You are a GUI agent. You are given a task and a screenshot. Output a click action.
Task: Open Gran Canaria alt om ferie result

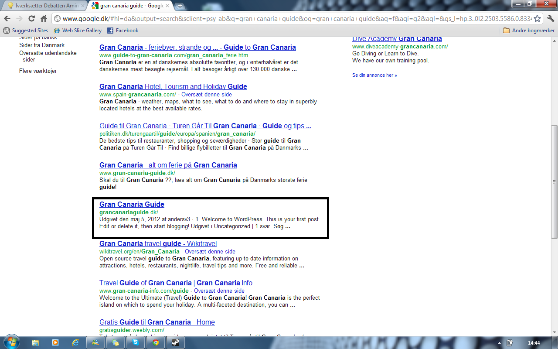point(168,165)
